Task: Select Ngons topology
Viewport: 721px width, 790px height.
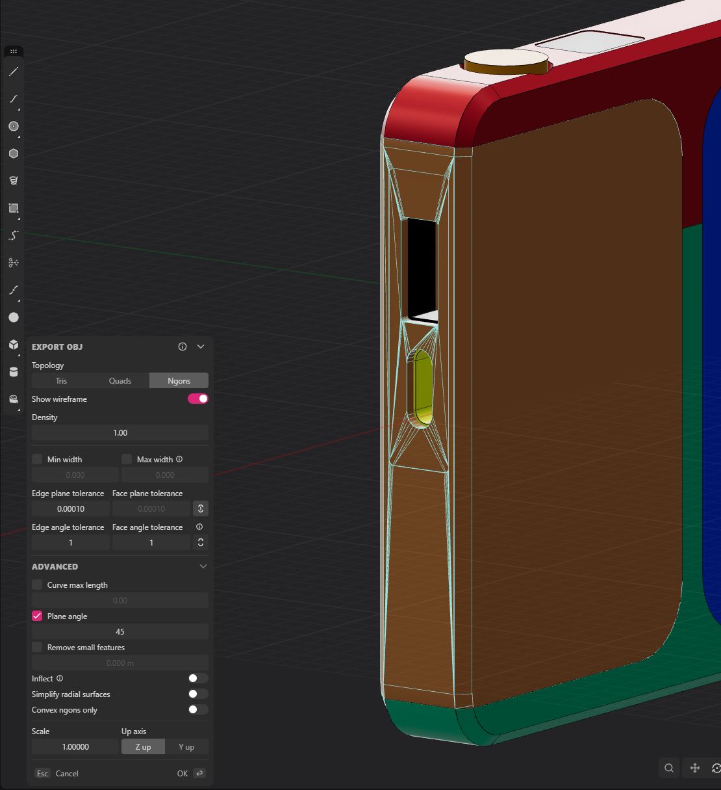Action: 179,380
